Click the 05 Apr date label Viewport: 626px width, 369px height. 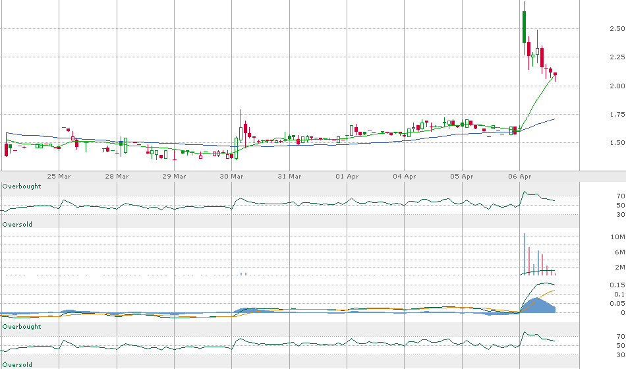coord(462,176)
